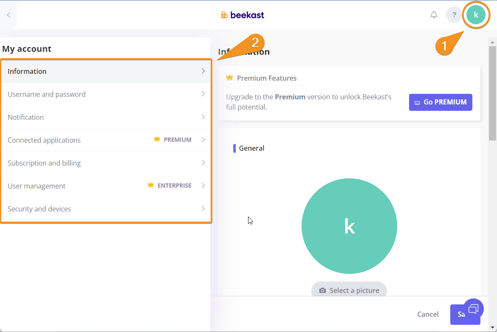Expand the Username and password chevron
497x332 pixels.
point(203,94)
